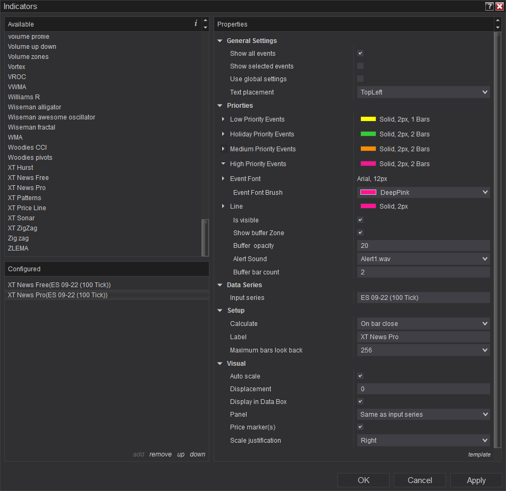Collapse the Visual section
This screenshot has width=506, height=491.
tap(220, 364)
